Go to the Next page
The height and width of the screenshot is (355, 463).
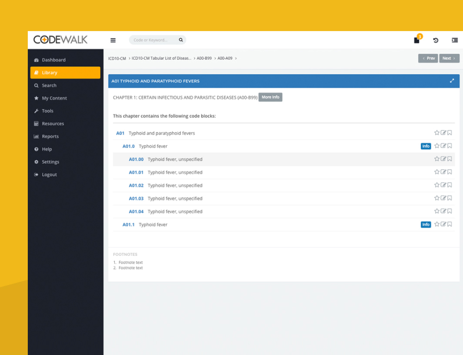click(449, 58)
